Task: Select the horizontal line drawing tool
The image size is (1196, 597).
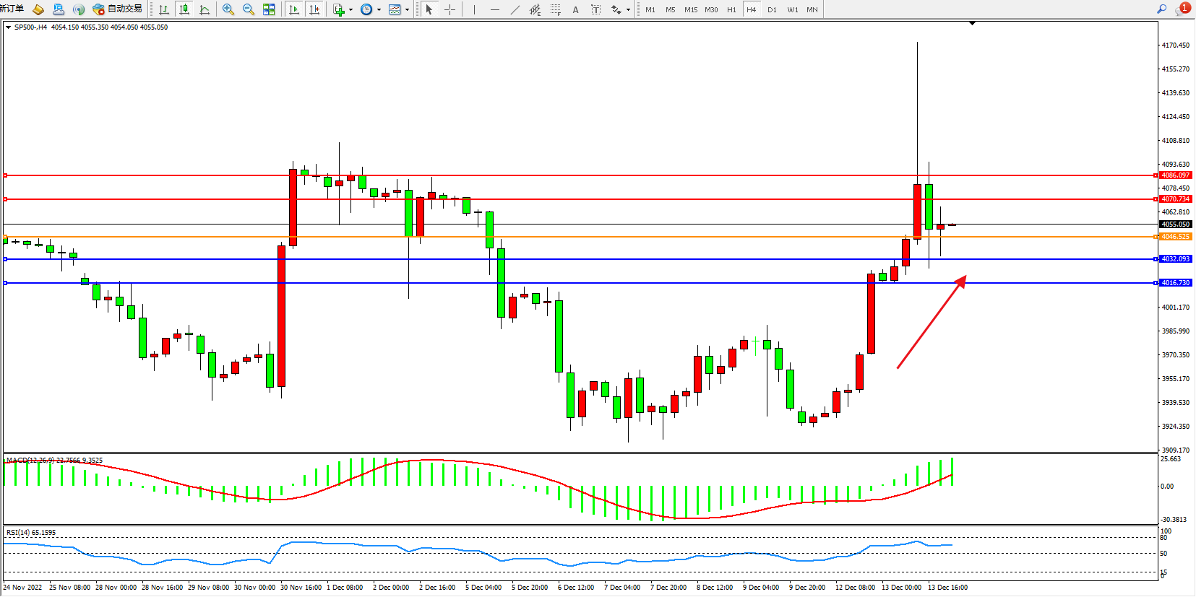Action: click(494, 9)
